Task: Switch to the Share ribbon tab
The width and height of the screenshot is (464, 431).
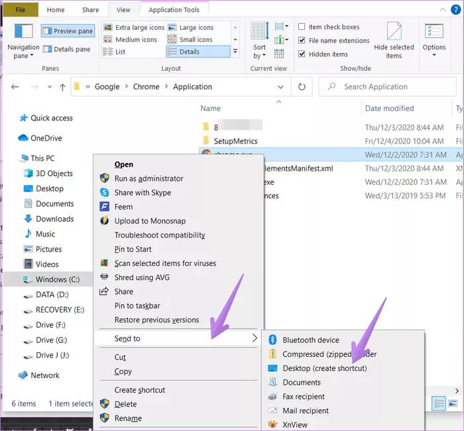Action: tap(91, 10)
